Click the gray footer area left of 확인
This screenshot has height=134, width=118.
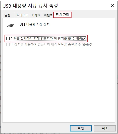click(x=36, y=128)
